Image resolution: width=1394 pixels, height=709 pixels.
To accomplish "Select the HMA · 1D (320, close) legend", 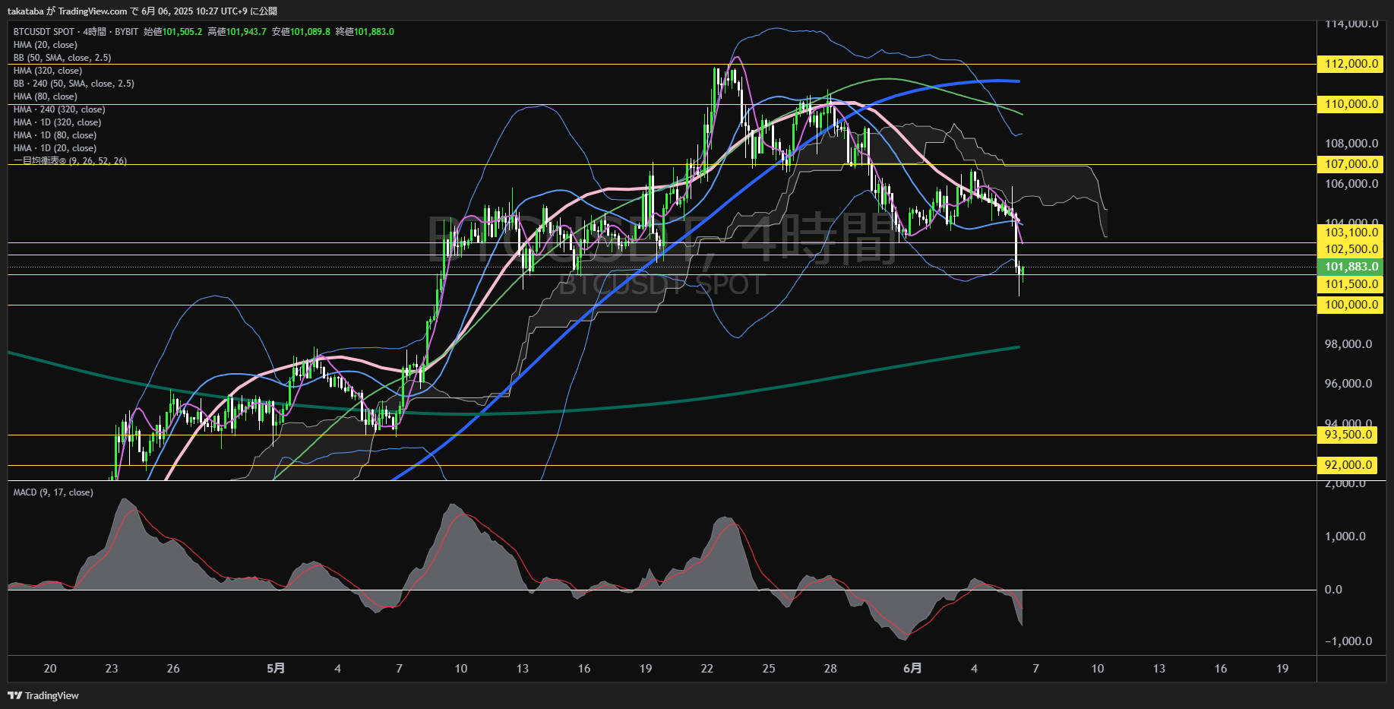I will point(57,122).
